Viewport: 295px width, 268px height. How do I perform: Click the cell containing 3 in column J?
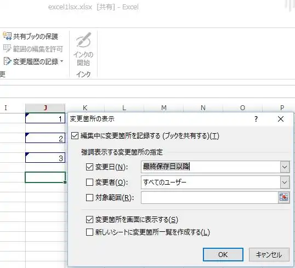[x=45, y=158]
